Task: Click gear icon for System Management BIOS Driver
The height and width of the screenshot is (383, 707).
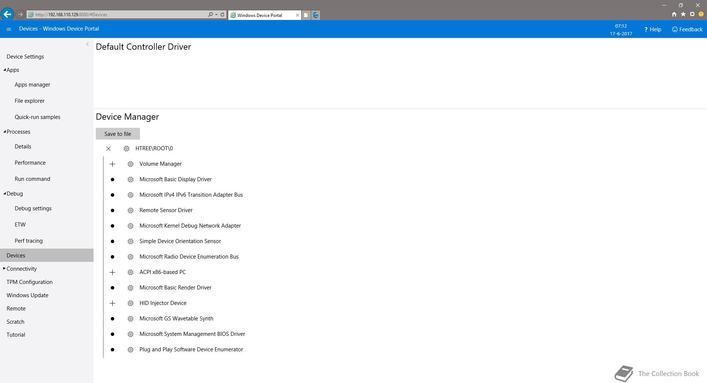Action: (130, 334)
